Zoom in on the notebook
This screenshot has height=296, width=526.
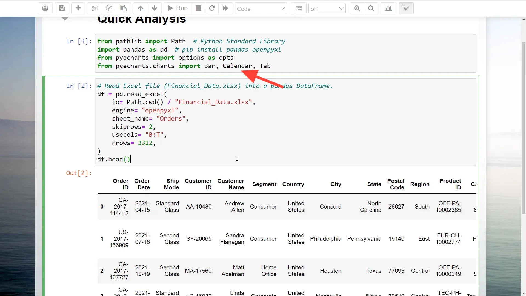[357, 8]
